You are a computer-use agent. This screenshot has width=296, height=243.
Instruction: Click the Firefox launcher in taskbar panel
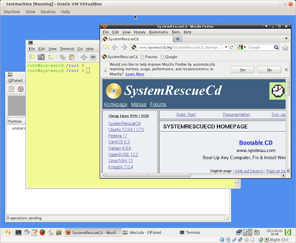[42, 232]
